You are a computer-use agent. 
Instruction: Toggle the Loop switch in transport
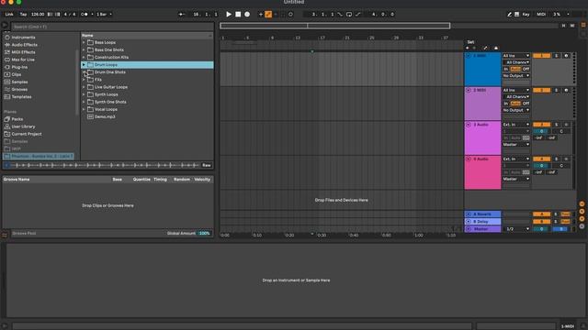click(x=349, y=15)
